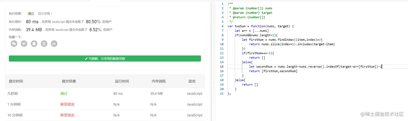This screenshot has height=121, width=408.
Task: Click the '@return {number[]}' comment line
Action: pyautogui.click(x=247, y=17)
